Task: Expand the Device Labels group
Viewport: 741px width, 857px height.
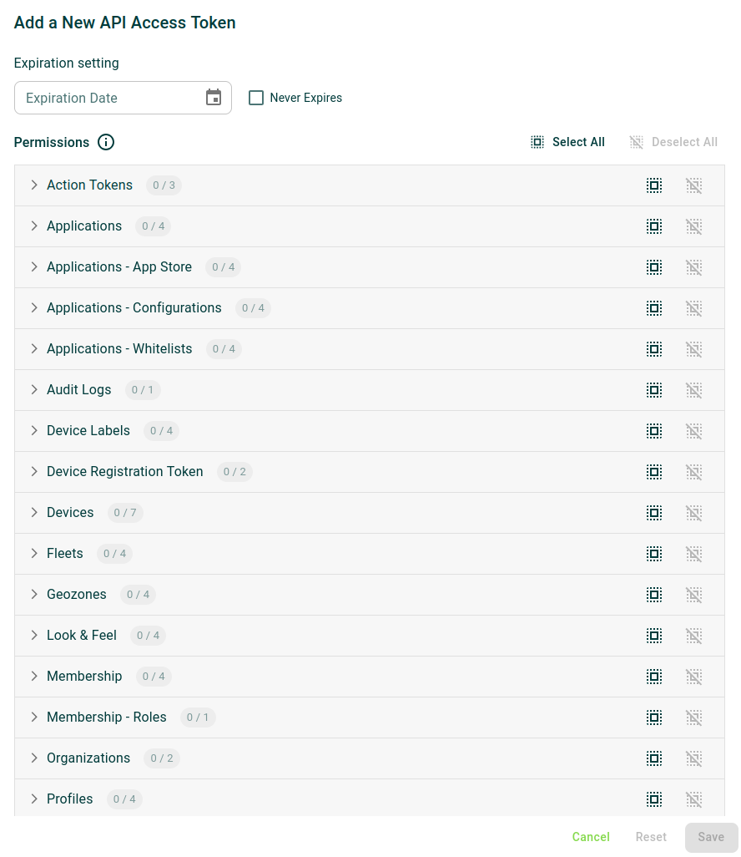Action: [34, 431]
